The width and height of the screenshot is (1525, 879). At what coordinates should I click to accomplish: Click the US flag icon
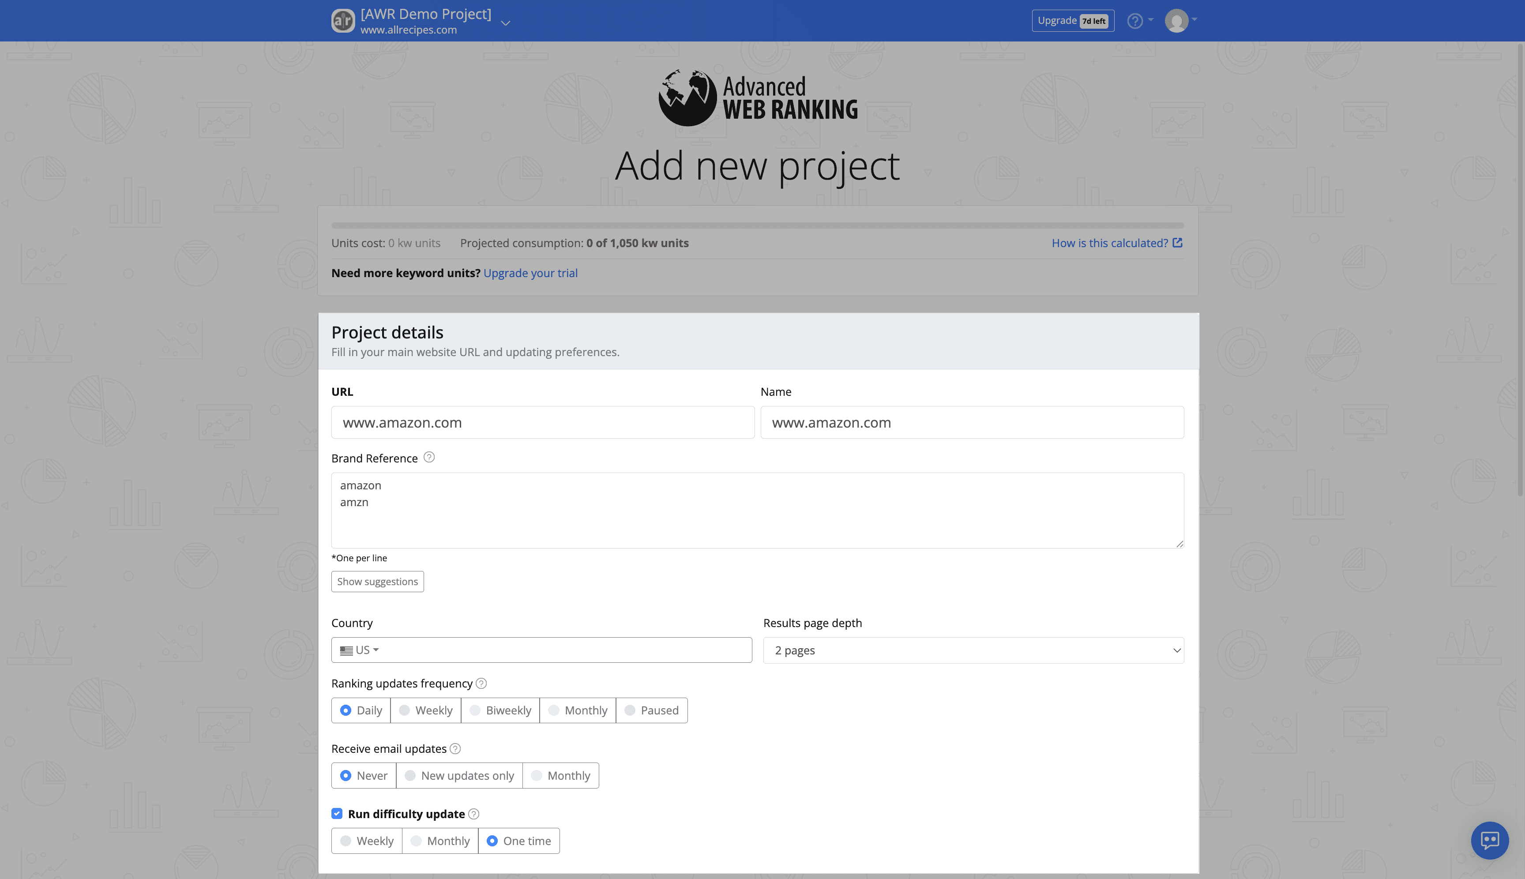[x=346, y=650]
